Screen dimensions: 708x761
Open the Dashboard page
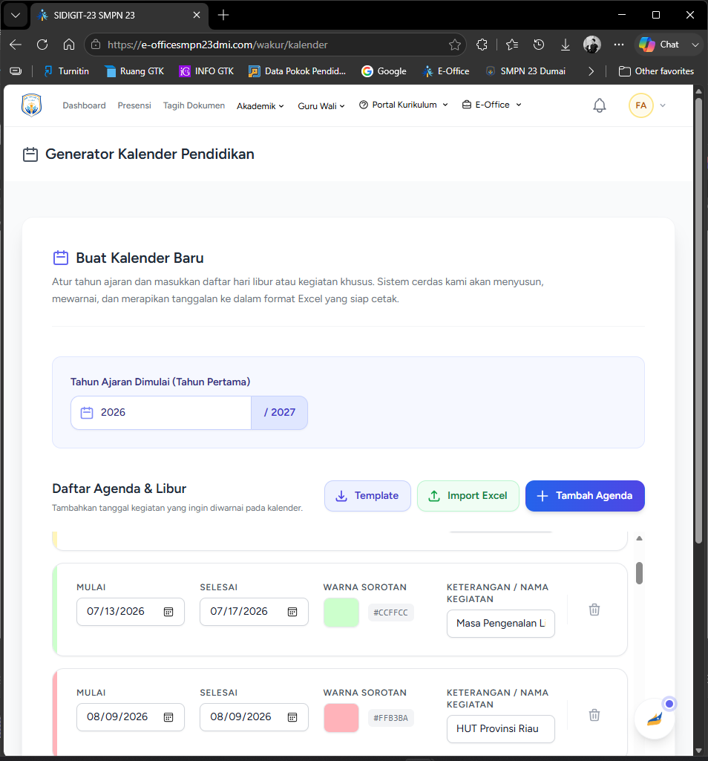(84, 105)
